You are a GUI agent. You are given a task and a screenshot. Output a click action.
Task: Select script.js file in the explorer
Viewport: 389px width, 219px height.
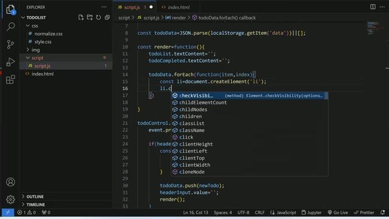click(x=66, y=66)
